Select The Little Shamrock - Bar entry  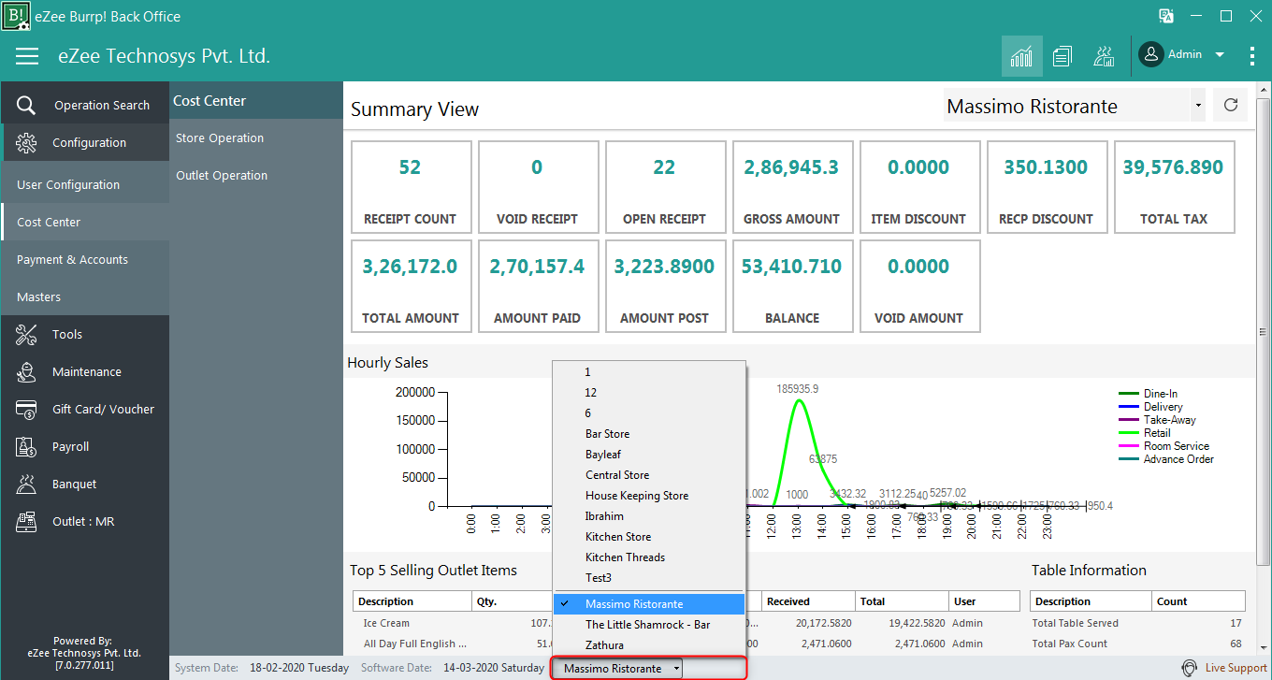click(649, 625)
